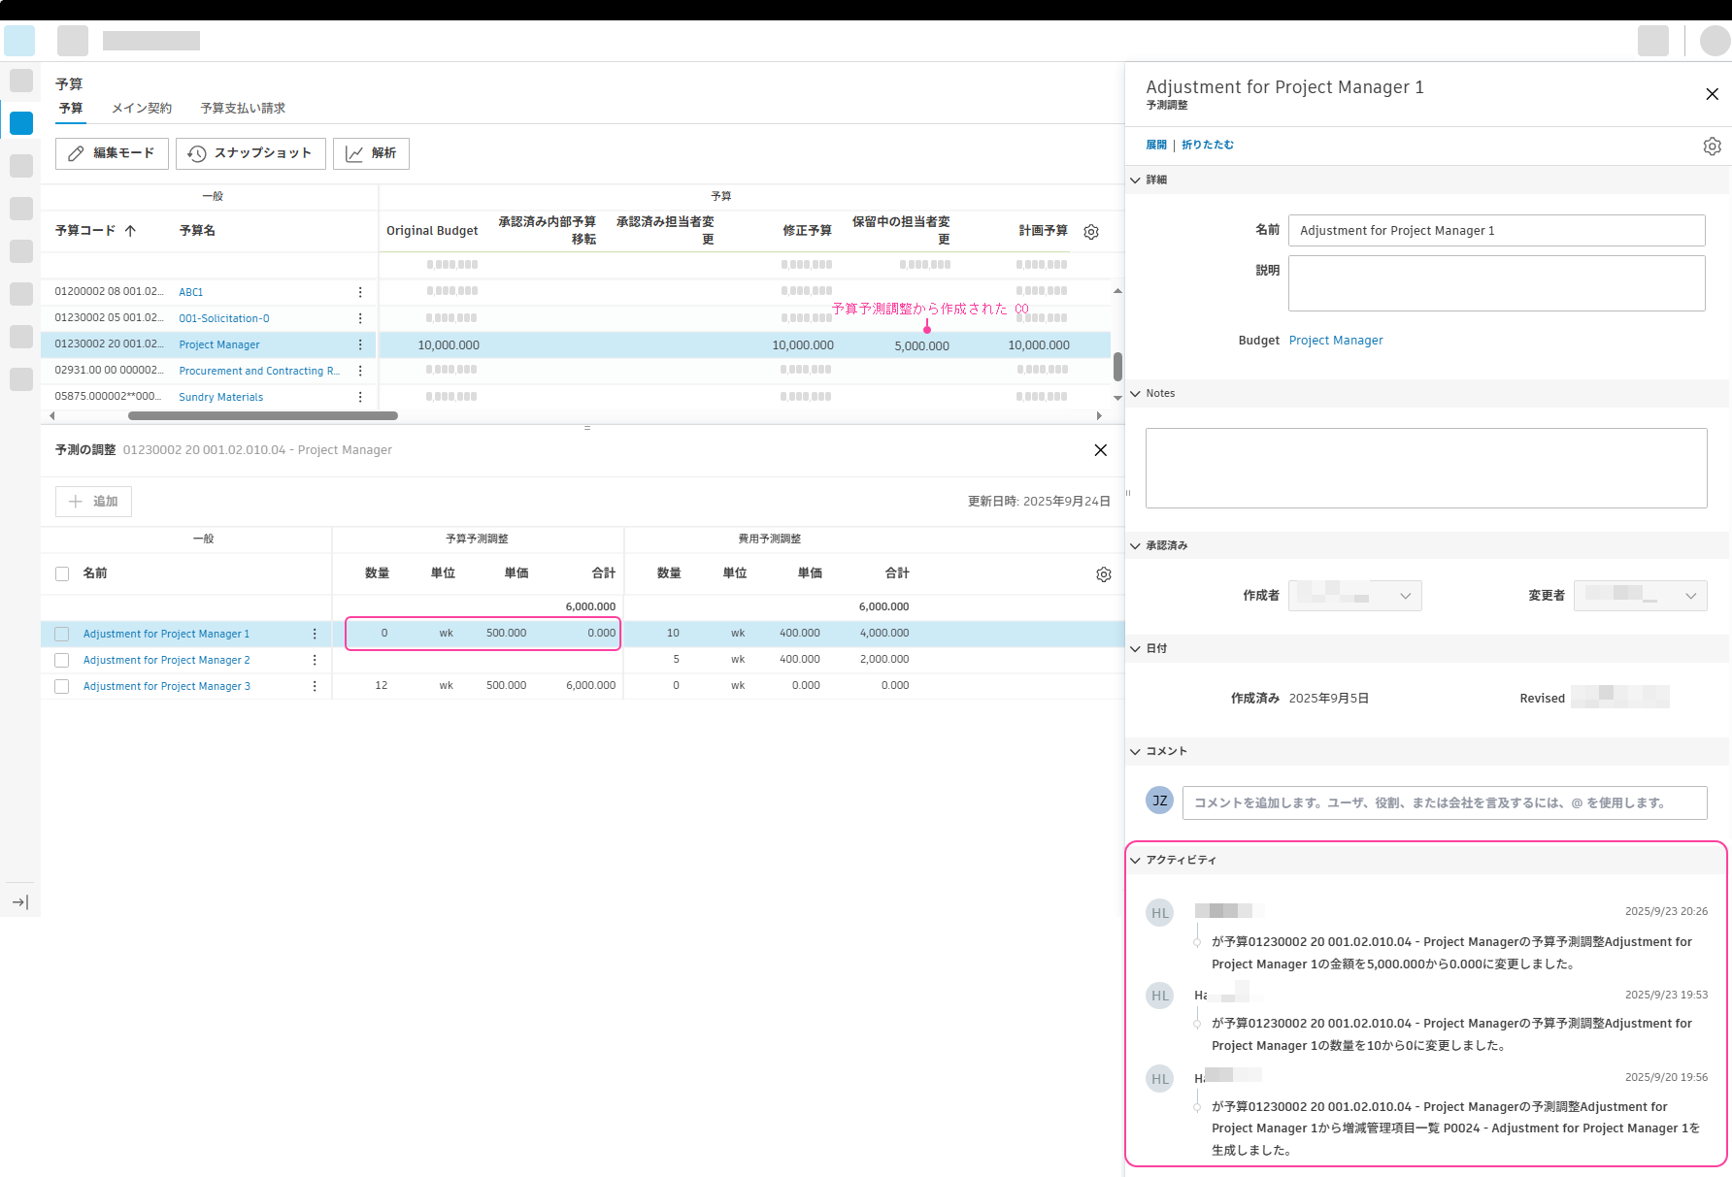Check the Adjustment for Project Manager 2 checkbox
This screenshot has width=1732, height=1177.
coord(62,660)
